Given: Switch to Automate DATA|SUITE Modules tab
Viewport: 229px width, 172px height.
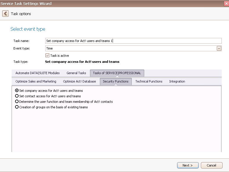Looking at the screenshot, I should (x=37, y=73).
